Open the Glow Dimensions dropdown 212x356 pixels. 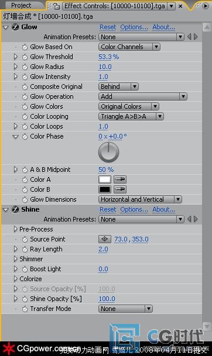point(140,199)
